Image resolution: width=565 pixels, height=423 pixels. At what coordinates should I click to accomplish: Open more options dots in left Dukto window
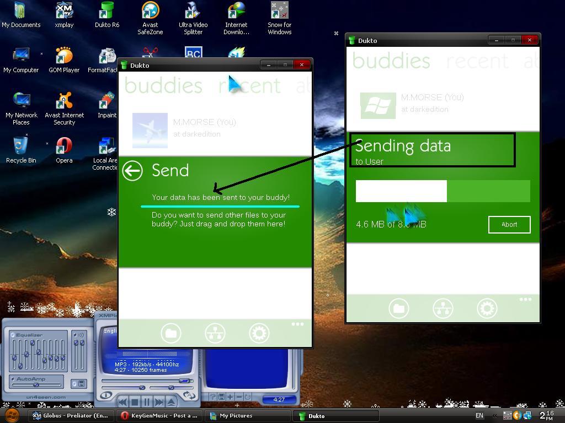297,324
